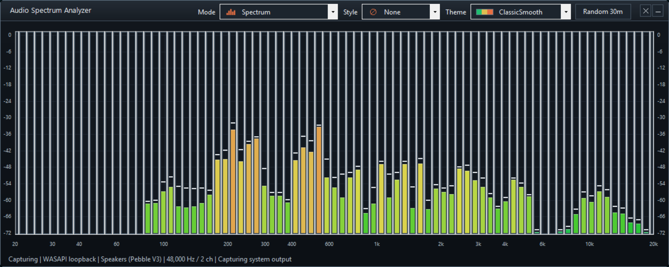
Task: Click the Mode label
Action: click(207, 12)
